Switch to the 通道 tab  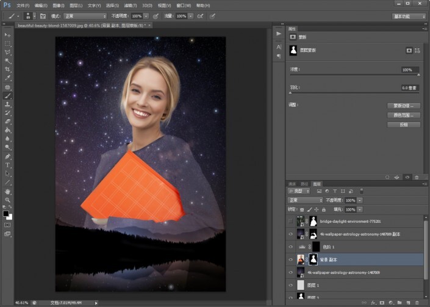[292, 184]
